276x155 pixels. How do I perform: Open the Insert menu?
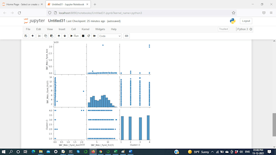click(62, 29)
